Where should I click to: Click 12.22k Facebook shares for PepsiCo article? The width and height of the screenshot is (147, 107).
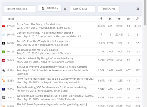point(101,43)
